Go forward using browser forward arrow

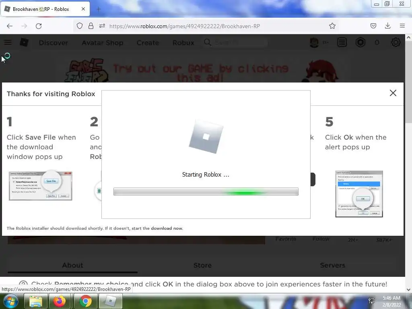24,26
